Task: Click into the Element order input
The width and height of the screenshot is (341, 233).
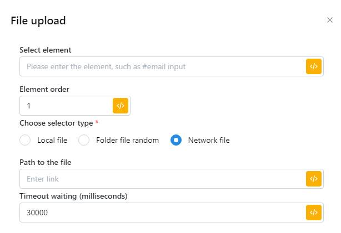Action: pyautogui.click(x=66, y=106)
